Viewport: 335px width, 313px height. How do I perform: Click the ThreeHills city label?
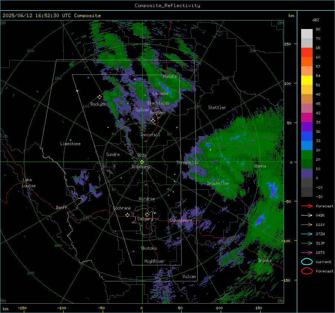click(x=187, y=163)
